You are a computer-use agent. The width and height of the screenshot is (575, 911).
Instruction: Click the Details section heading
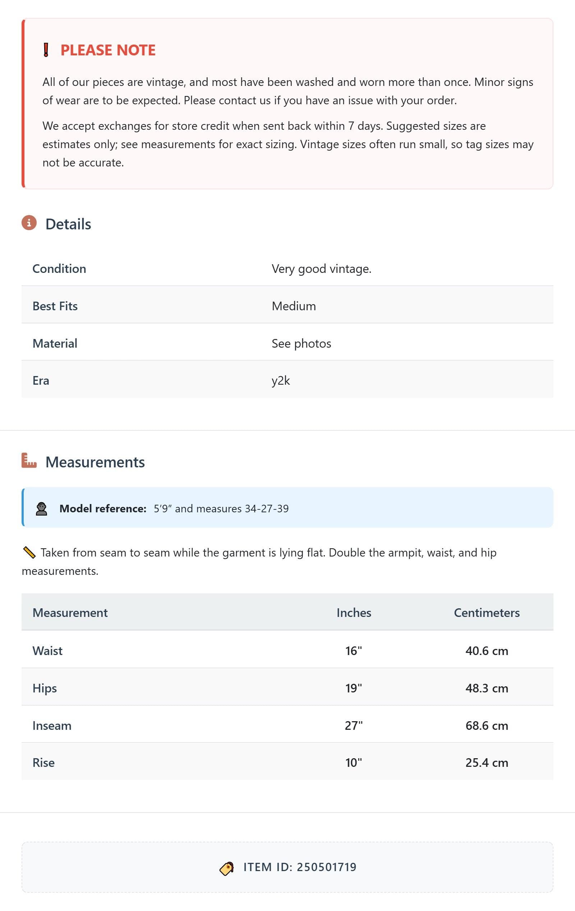(x=68, y=224)
